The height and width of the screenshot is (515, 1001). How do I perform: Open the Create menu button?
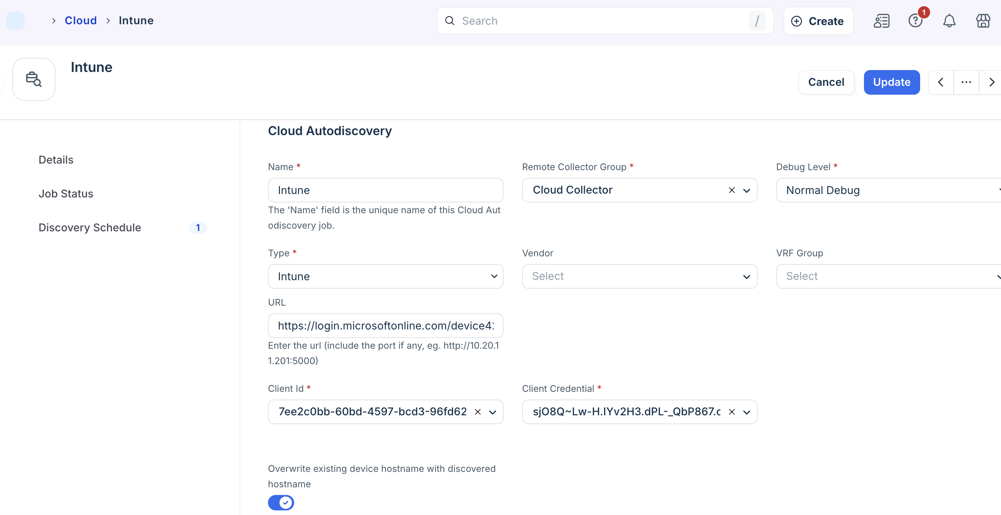pos(818,21)
